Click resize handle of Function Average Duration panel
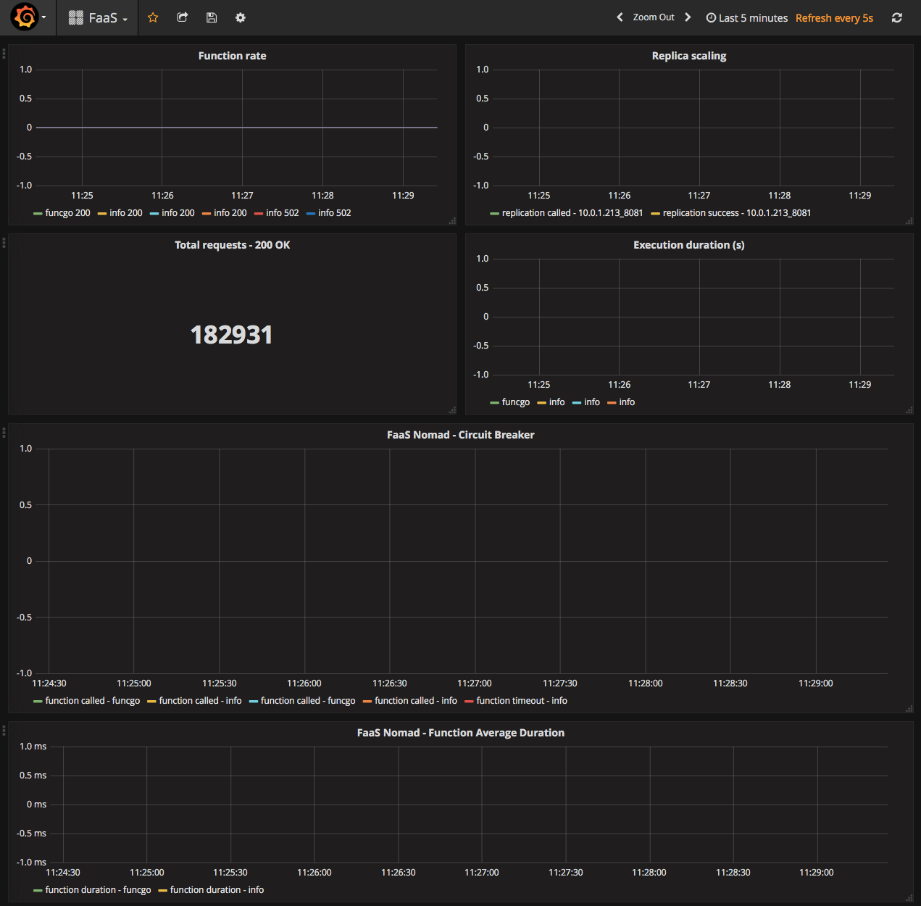 pyautogui.click(x=909, y=897)
